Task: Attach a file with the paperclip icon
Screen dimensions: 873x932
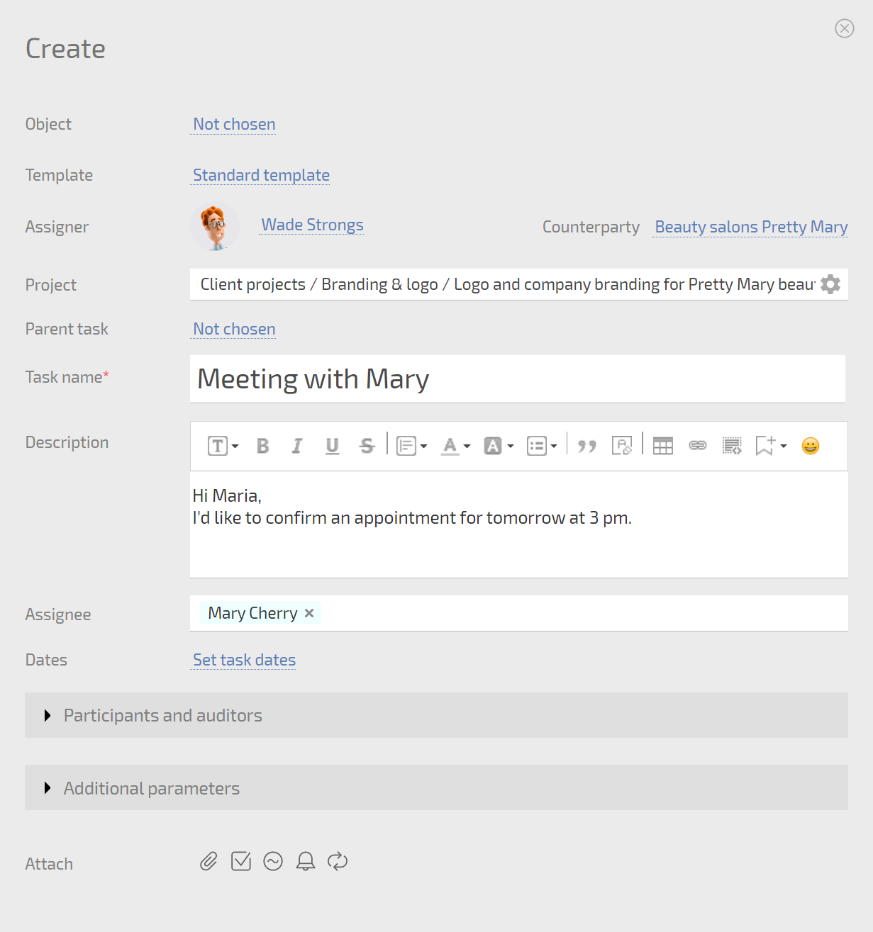Action: [208, 861]
